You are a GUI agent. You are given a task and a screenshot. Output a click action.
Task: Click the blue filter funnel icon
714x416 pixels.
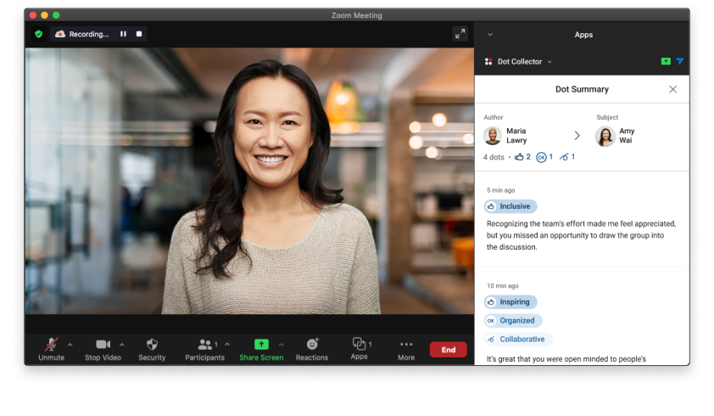click(680, 61)
